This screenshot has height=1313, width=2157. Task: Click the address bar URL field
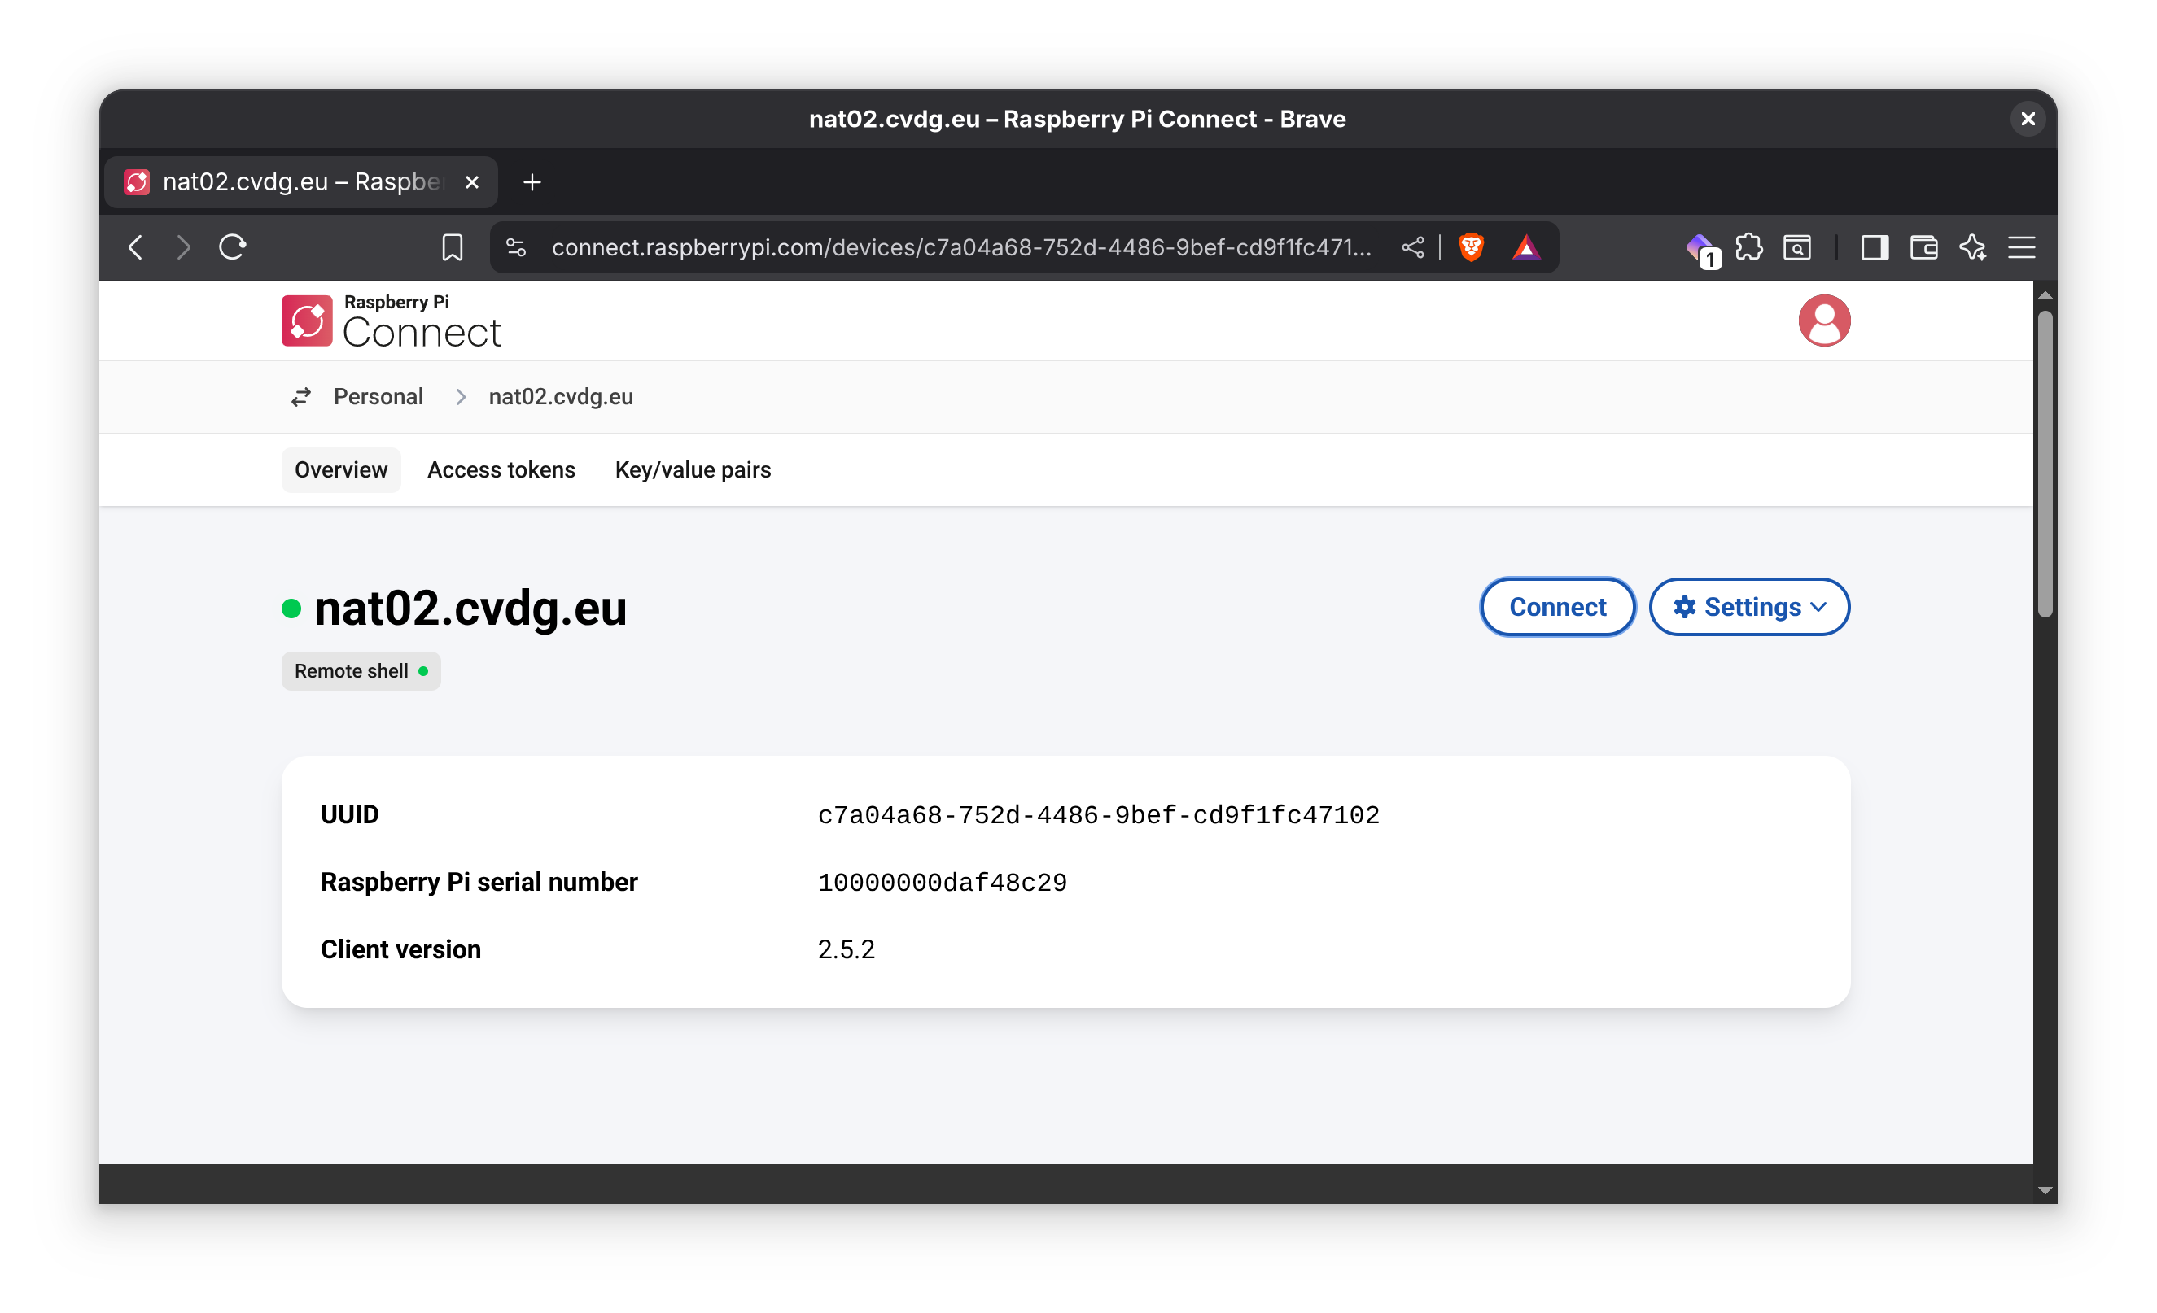tap(960, 247)
